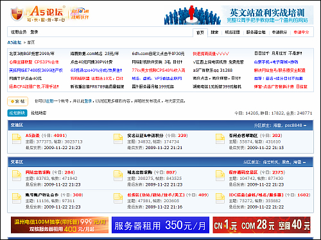321x240 pixels.
Task: Open 域名注册 in the top navigation
Action: pyautogui.click(x=232, y=32)
